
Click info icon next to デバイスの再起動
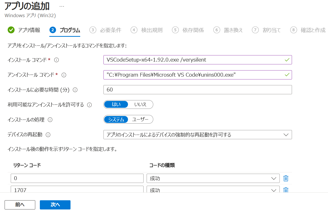(x=48, y=135)
